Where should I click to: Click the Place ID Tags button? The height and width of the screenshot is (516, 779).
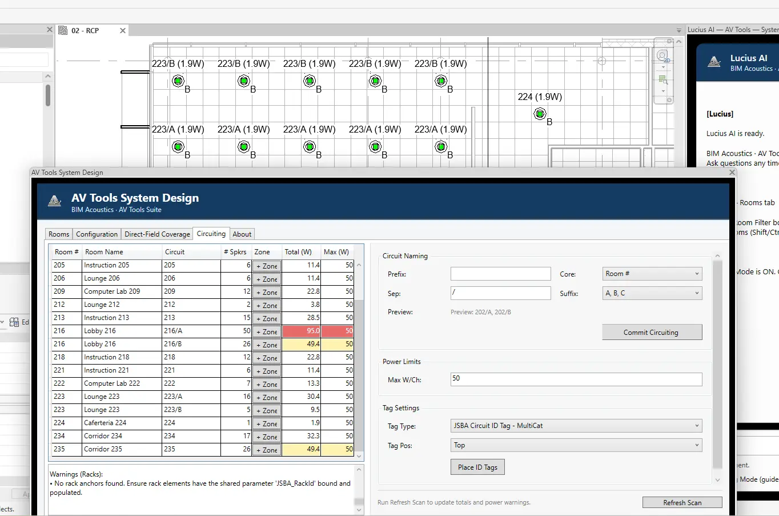pos(477,467)
